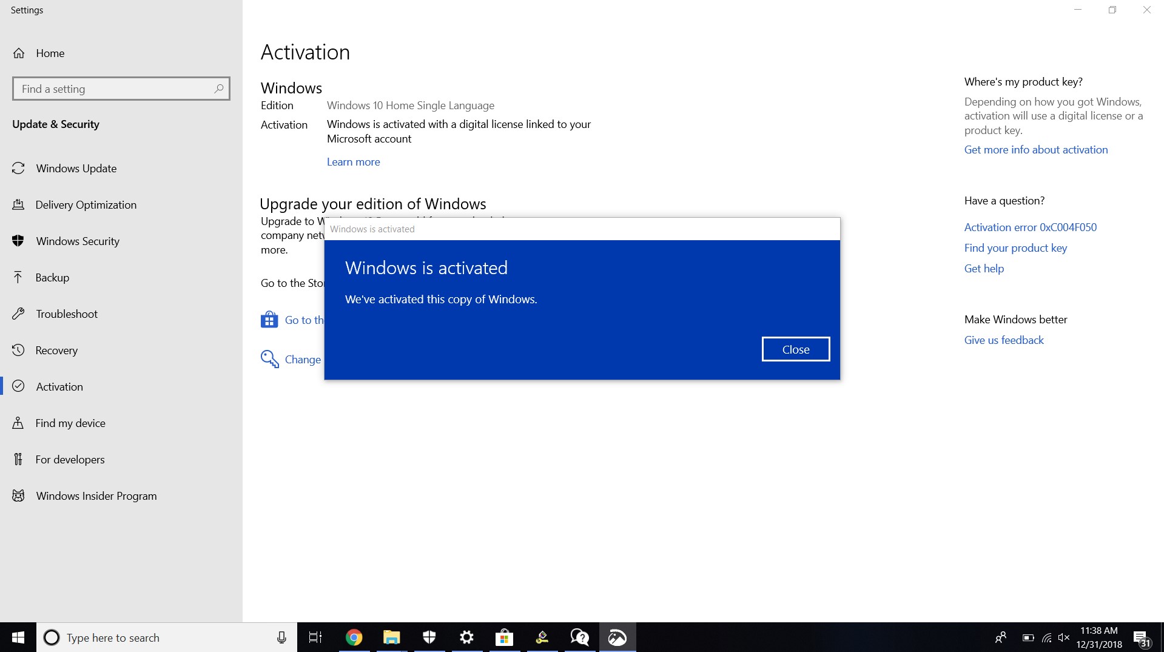Click the Find your product key link
This screenshot has width=1164, height=652.
coord(1015,248)
